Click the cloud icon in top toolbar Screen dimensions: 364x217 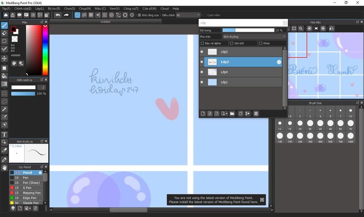(6, 15)
